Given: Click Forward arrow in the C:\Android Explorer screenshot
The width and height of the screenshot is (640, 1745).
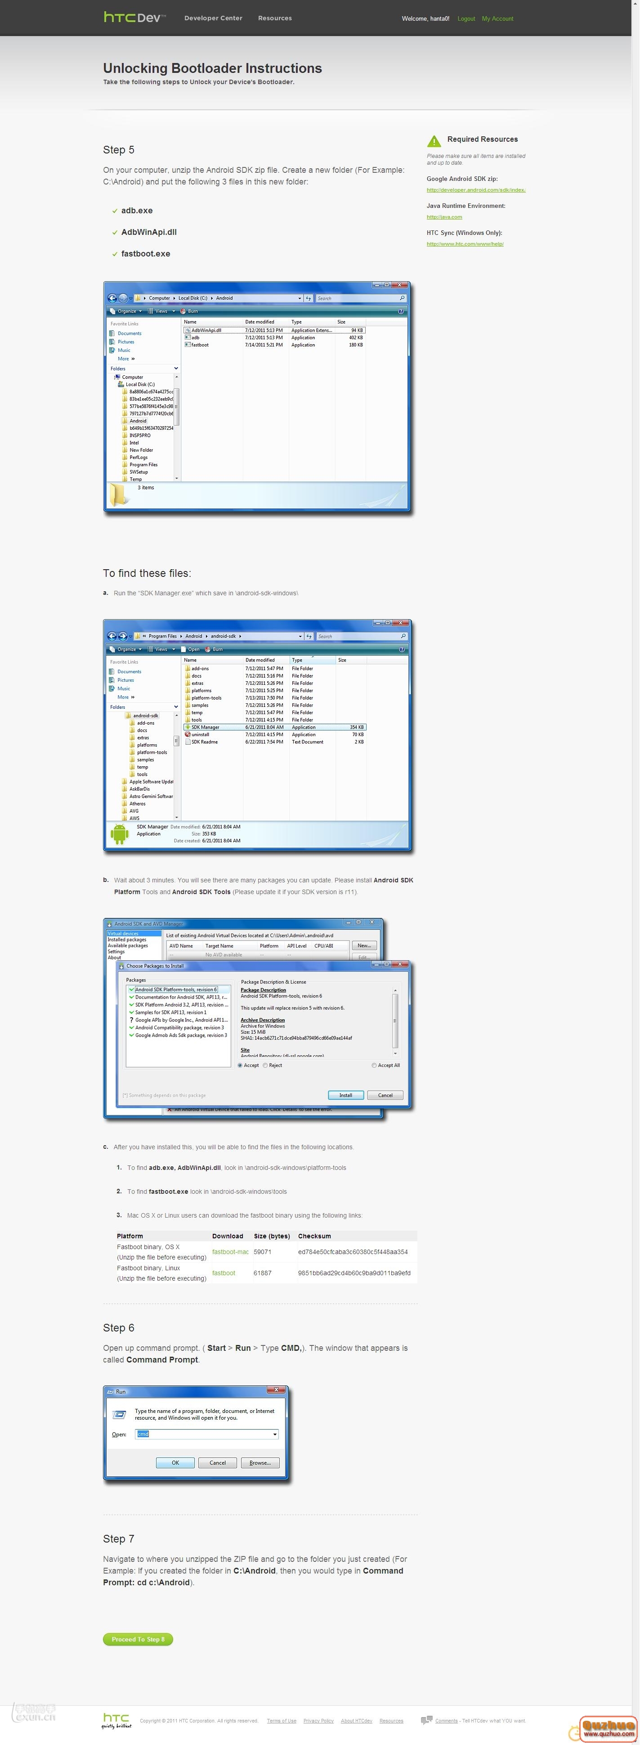Looking at the screenshot, I should (123, 298).
